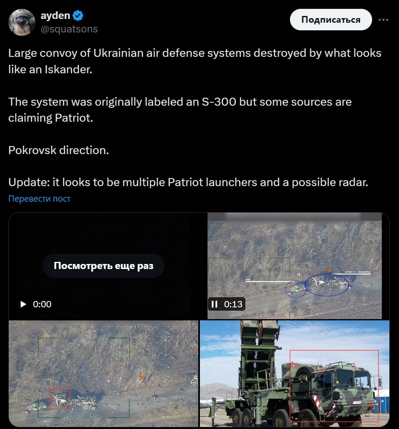Open the Patriot launcher truck photo
This screenshot has height=429, width=399.
click(295, 373)
